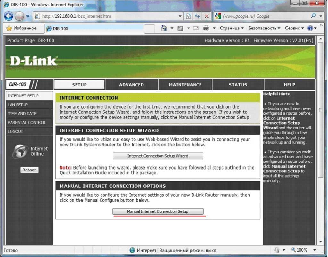Click the Готово status text

coord(11,250)
